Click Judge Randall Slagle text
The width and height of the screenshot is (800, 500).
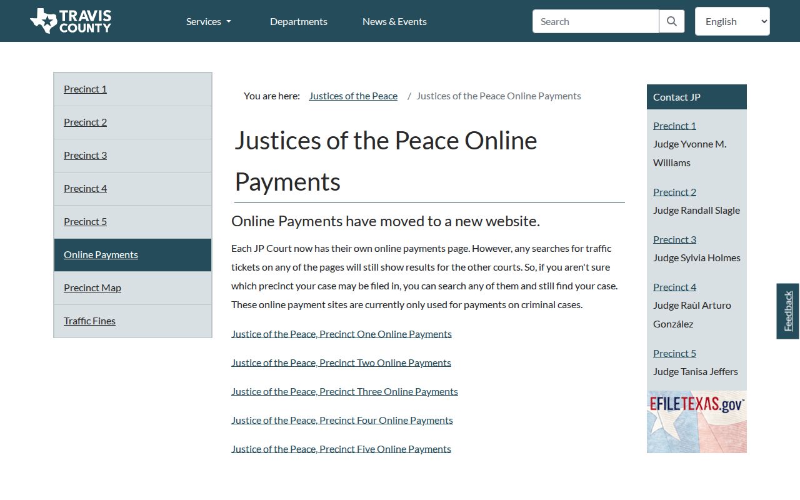coord(696,210)
